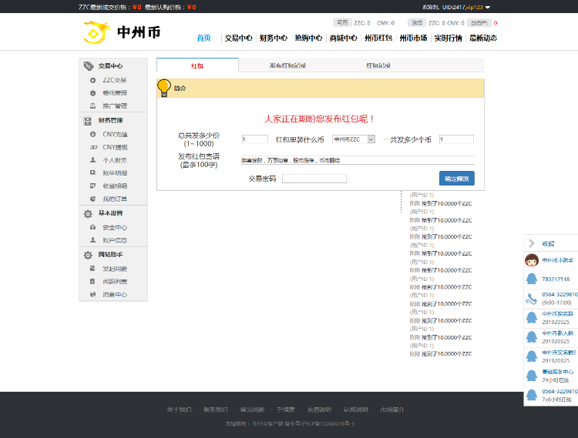Select 安全中心 in the sidebar
The height and width of the screenshot is (438, 578).
[115, 227]
